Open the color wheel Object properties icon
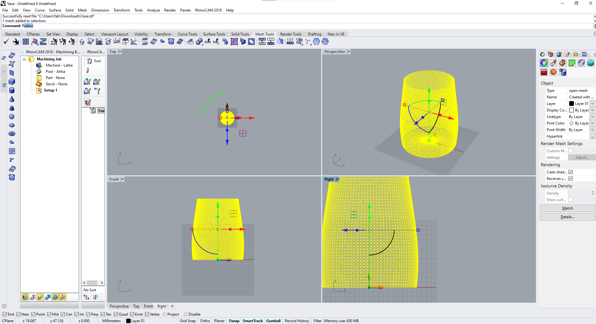596x324 pixels. point(544,63)
